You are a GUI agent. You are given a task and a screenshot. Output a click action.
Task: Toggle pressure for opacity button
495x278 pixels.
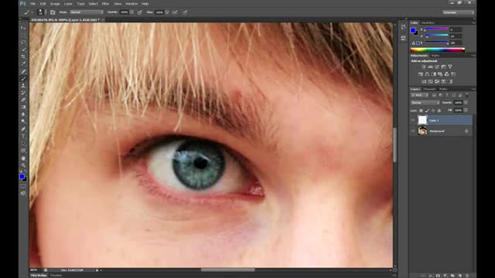click(139, 12)
